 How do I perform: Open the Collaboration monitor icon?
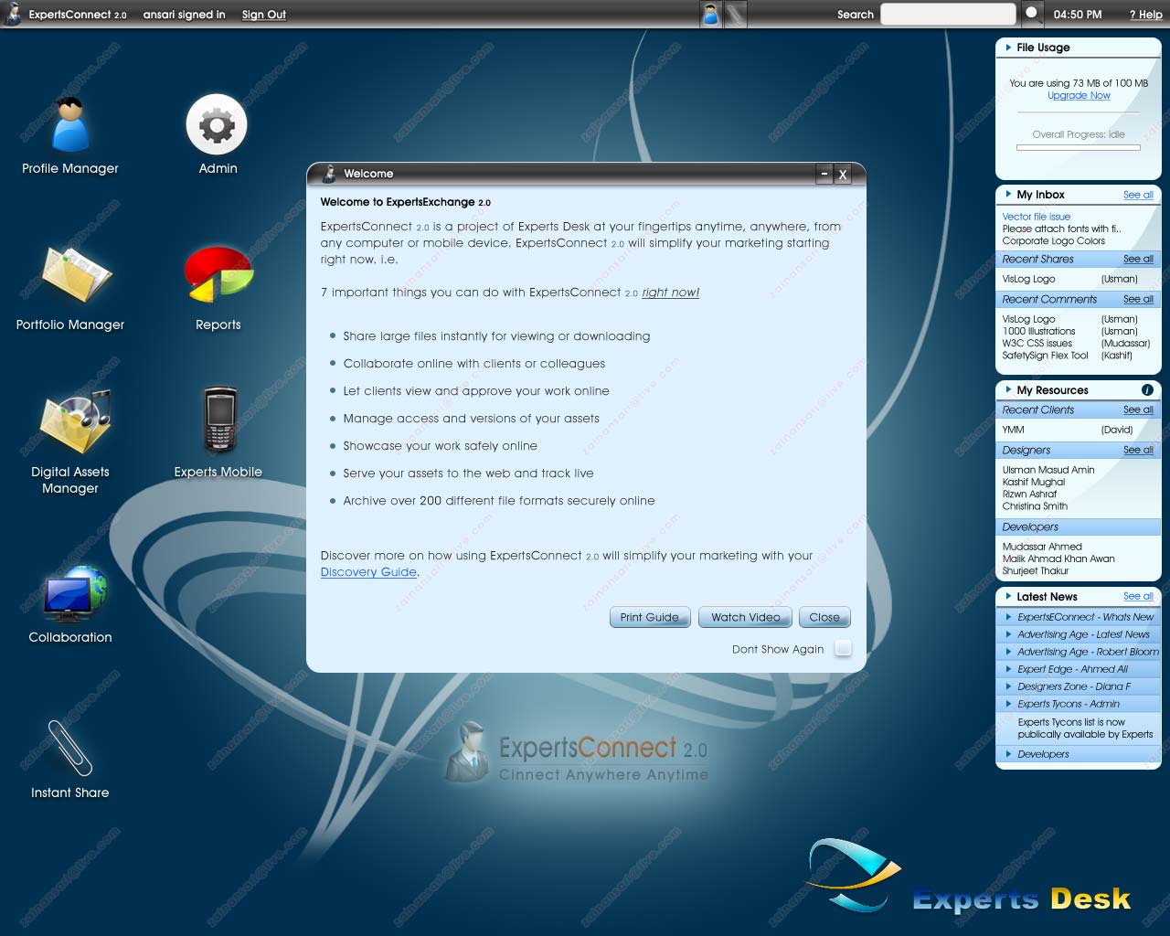pyautogui.click(x=75, y=593)
